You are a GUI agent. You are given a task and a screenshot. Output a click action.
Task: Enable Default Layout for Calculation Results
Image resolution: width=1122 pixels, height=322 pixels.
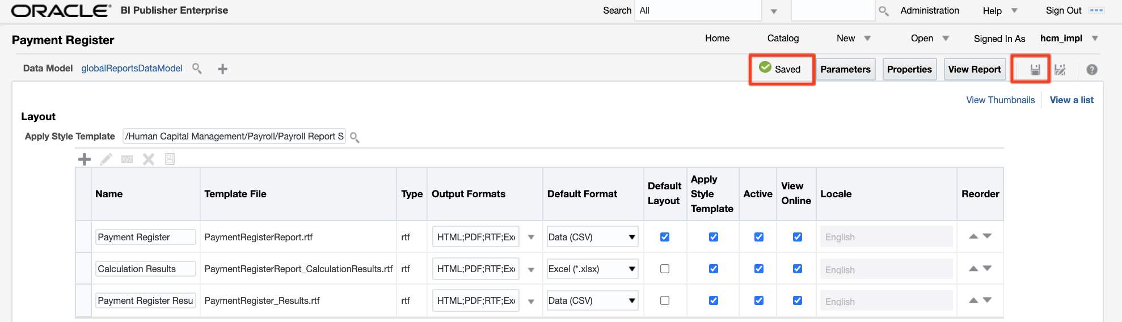pos(665,269)
